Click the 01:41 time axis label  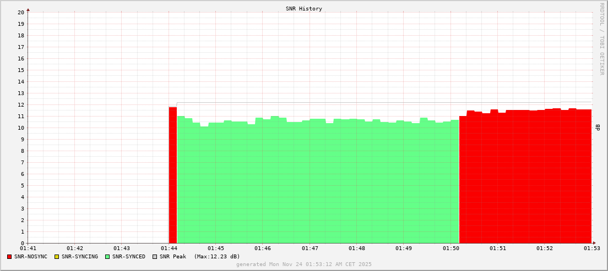tap(28, 248)
